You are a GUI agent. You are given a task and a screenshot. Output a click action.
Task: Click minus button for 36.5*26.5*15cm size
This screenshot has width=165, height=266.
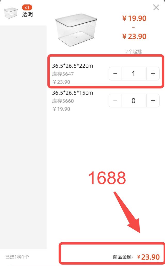point(115,100)
